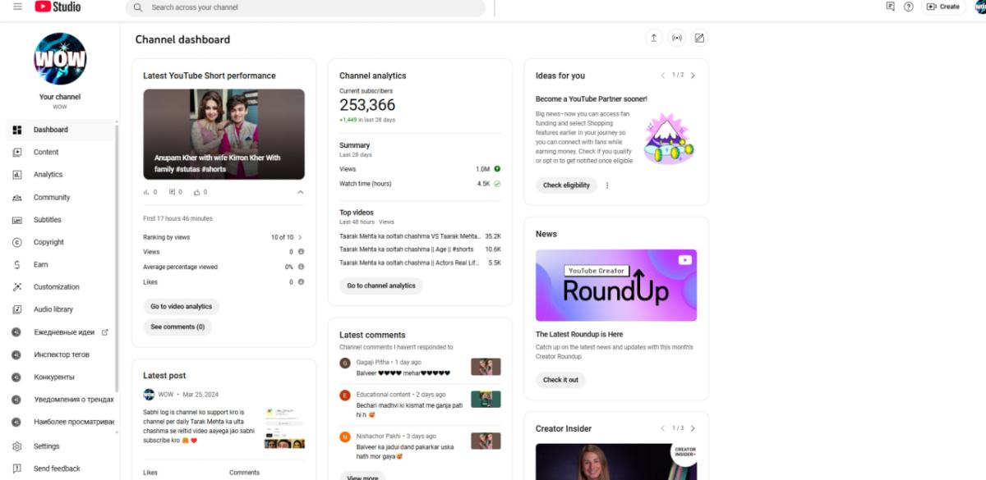Click the Dashboard sidebar icon
Viewport: 986px width, 480px height.
pyautogui.click(x=17, y=130)
